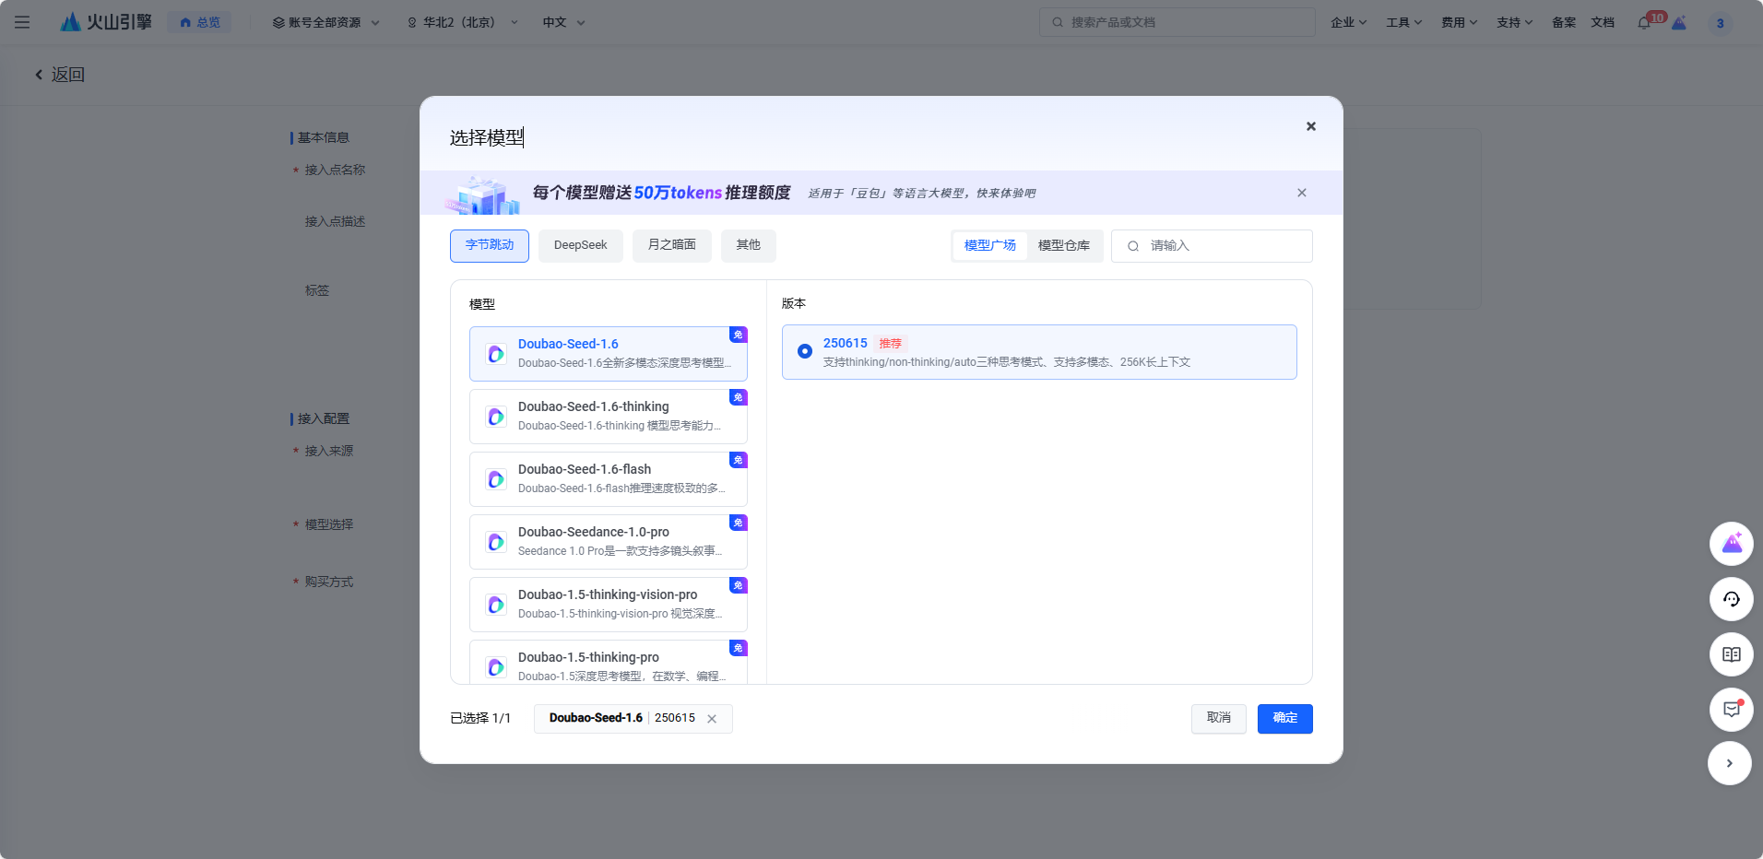
Task: Open the 工具 menu
Action: (x=1403, y=22)
